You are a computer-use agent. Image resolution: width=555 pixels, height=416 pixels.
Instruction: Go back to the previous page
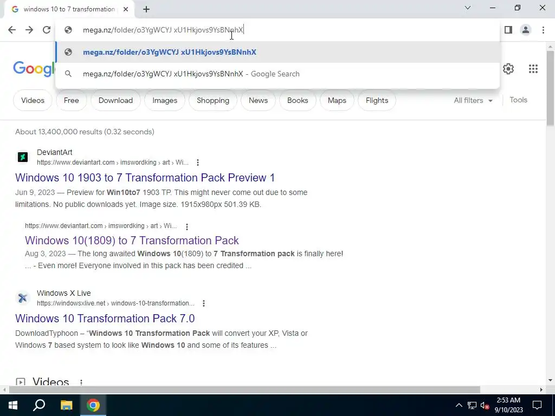12,30
